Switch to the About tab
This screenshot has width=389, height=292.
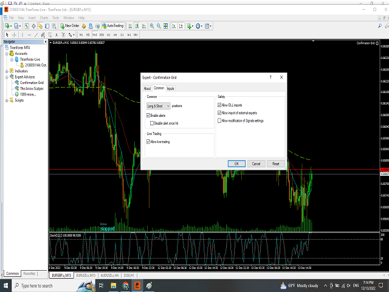(x=147, y=88)
